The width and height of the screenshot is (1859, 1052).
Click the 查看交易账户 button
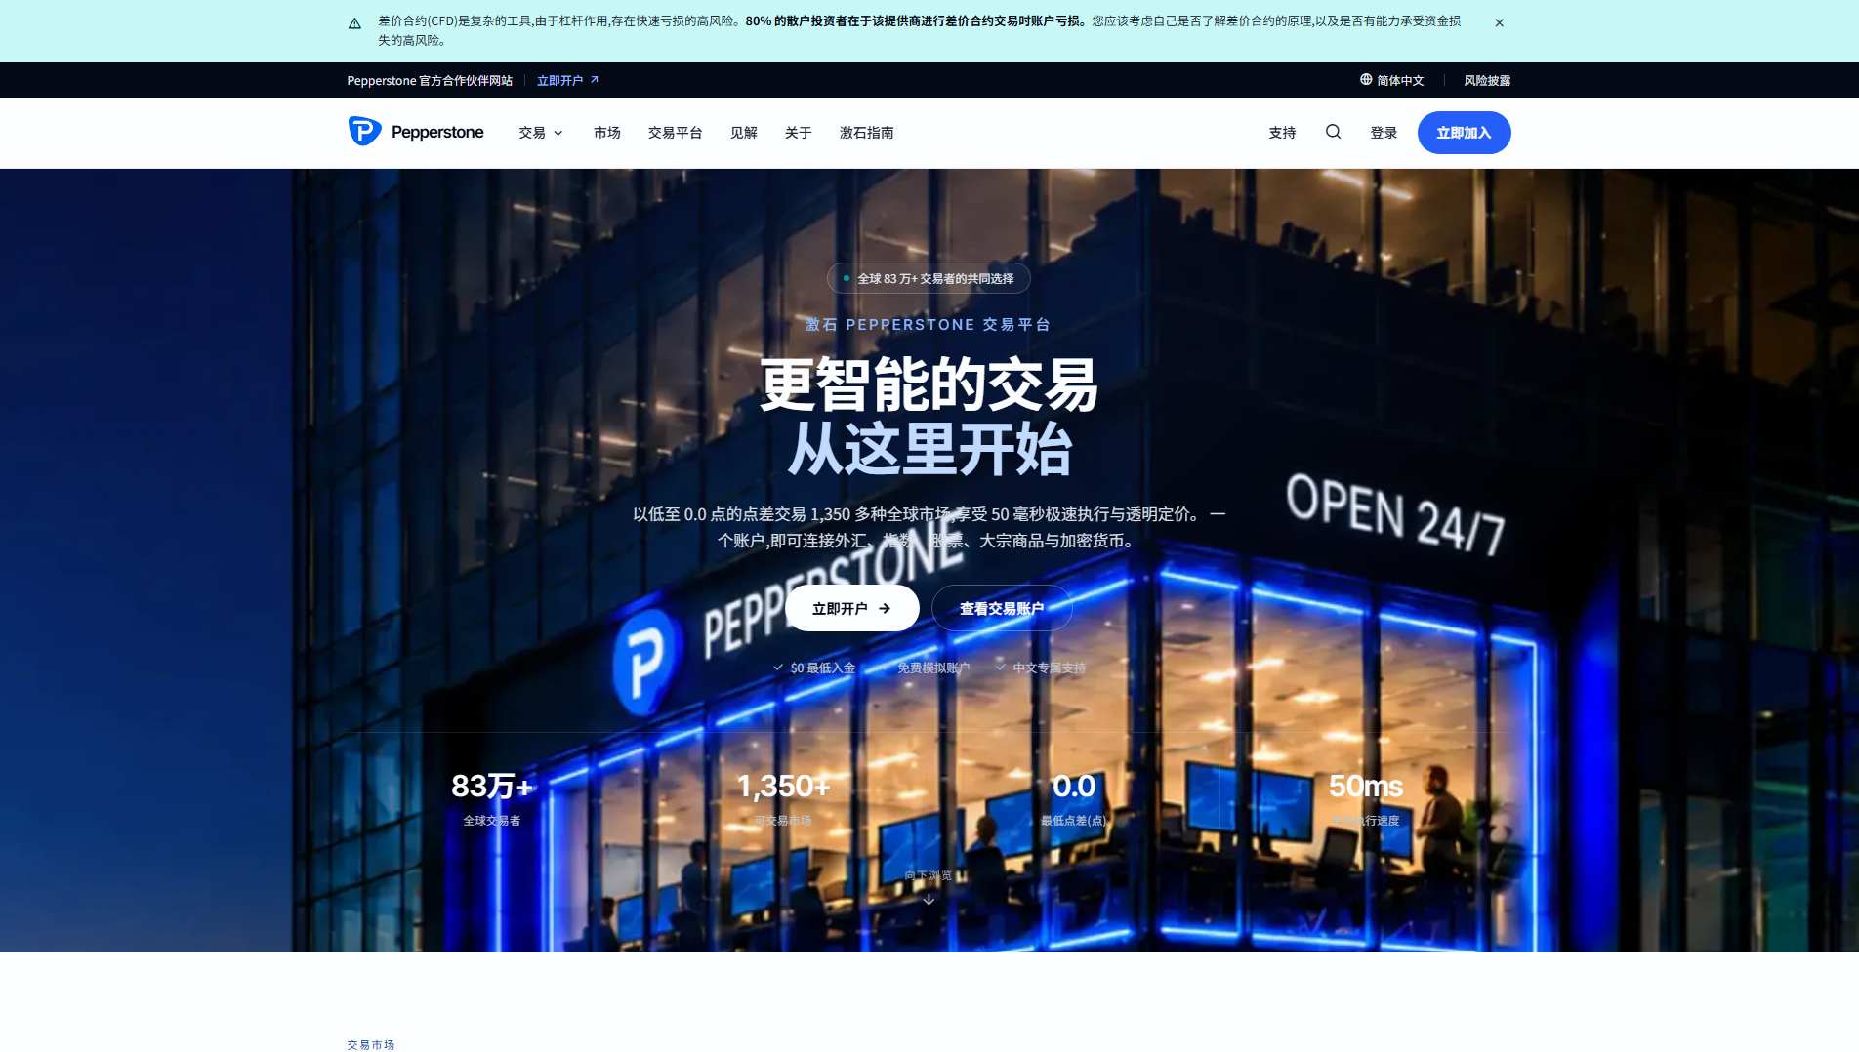pyautogui.click(x=1002, y=608)
